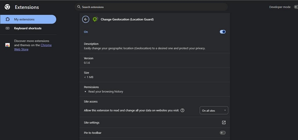Screen dimensions: 298x140
Task: Click the Developer mode label
Action: coord(280,7)
